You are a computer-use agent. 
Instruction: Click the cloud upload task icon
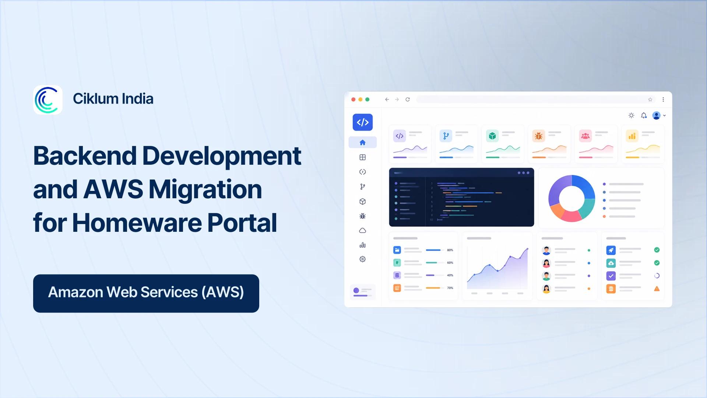(611, 263)
